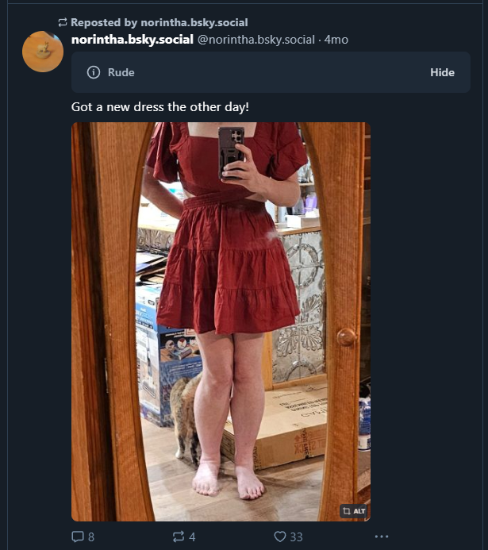Click the repost count 4
Image resolution: width=488 pixels, height=550 pixels.
[192, 537]
